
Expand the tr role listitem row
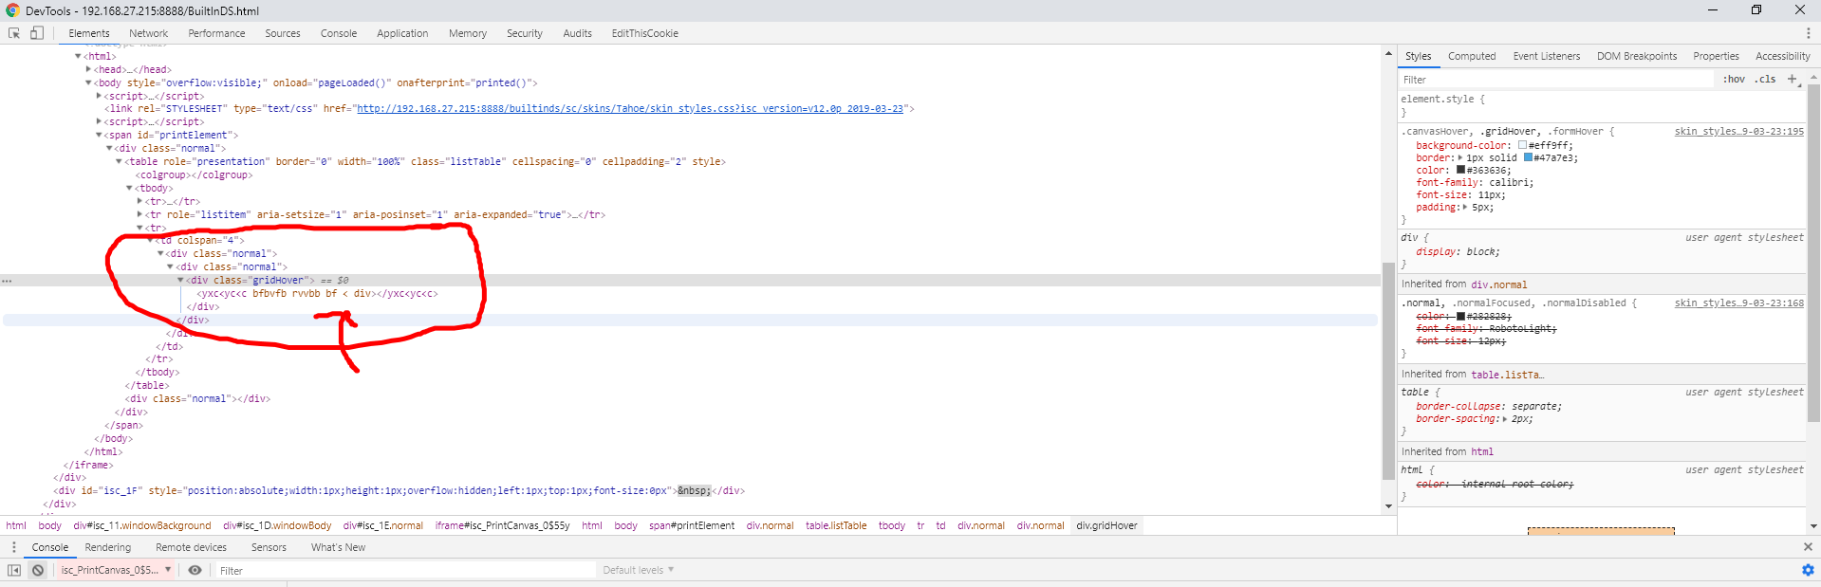[x=140, y=214]
